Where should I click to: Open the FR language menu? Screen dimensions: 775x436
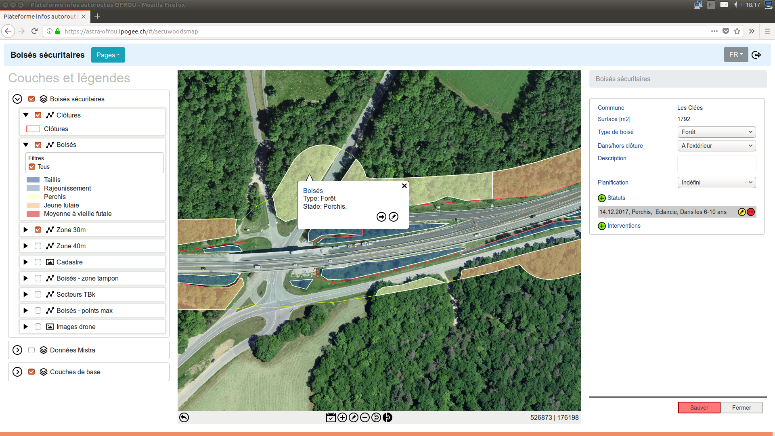click(x=735, y=55)
